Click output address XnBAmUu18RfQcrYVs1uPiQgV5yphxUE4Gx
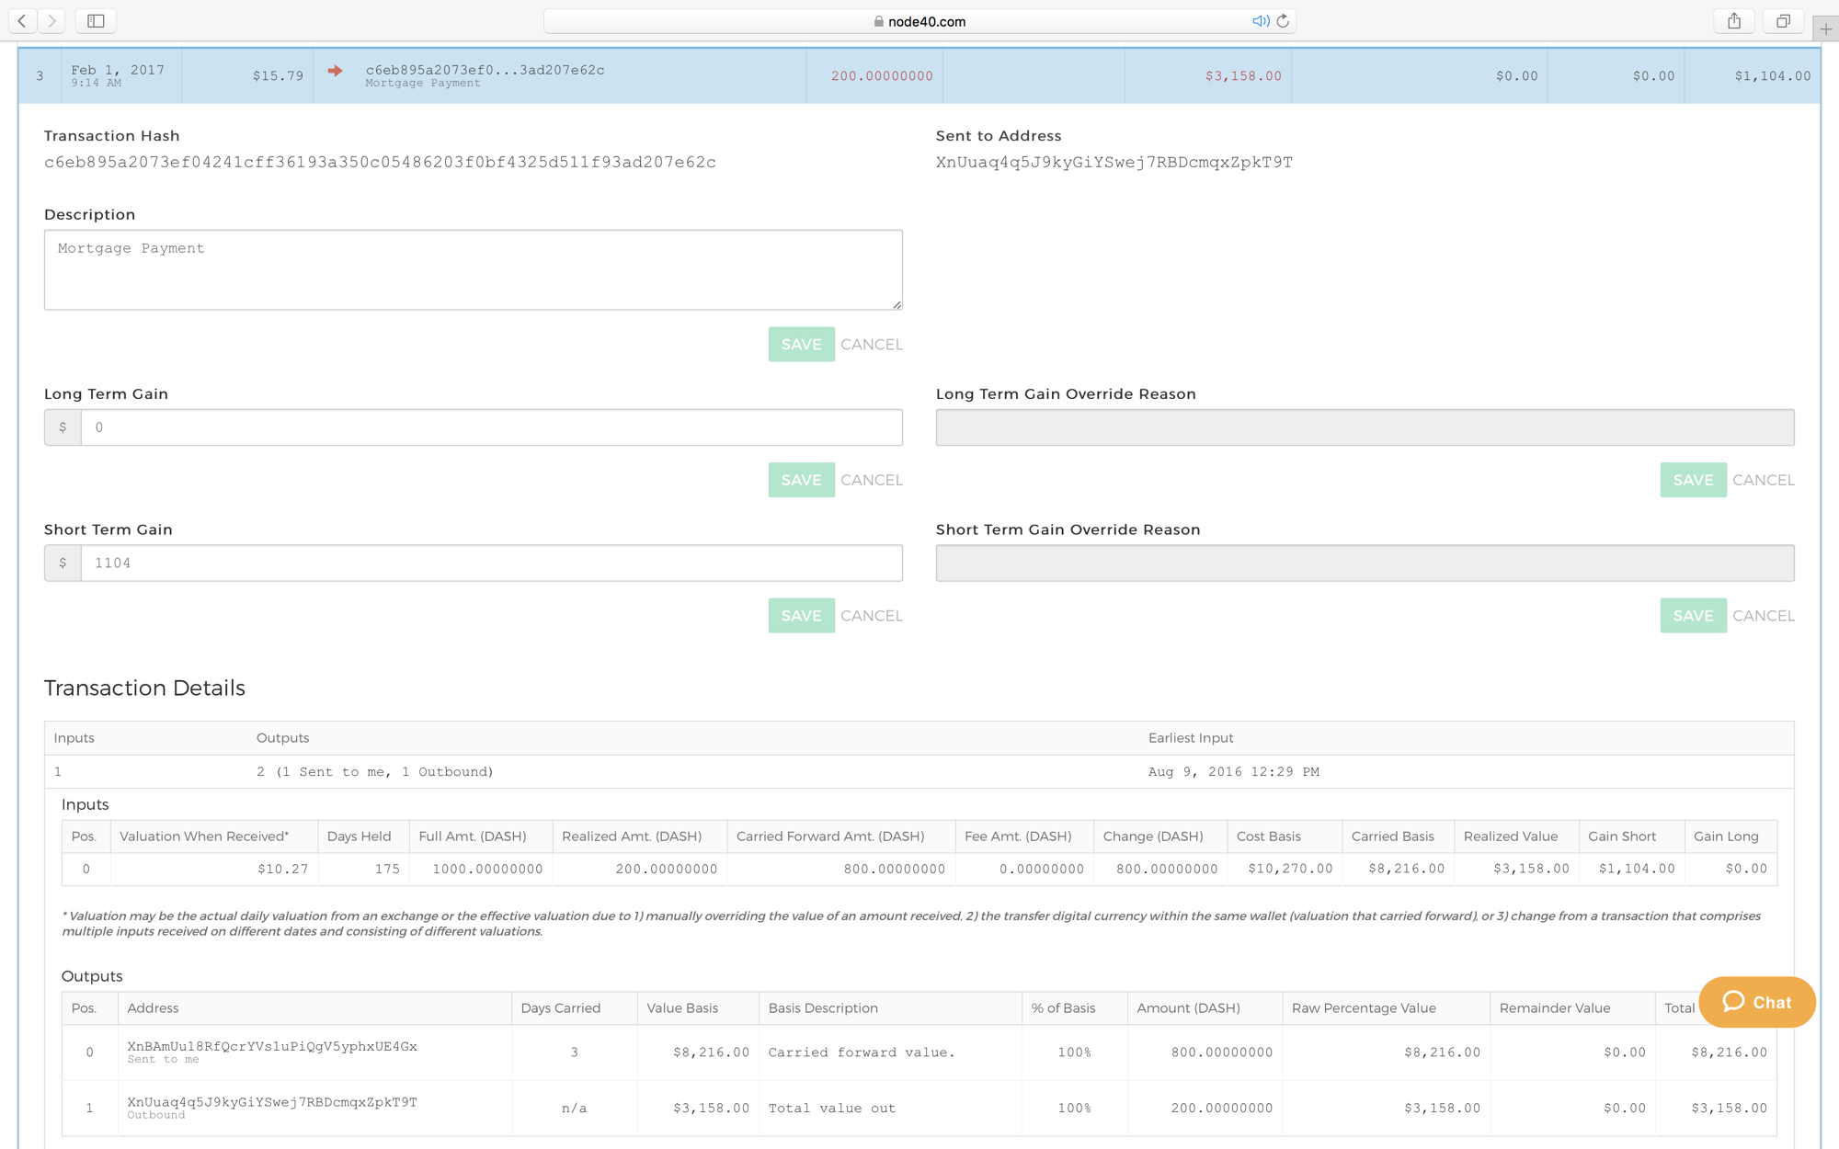 272,1046
